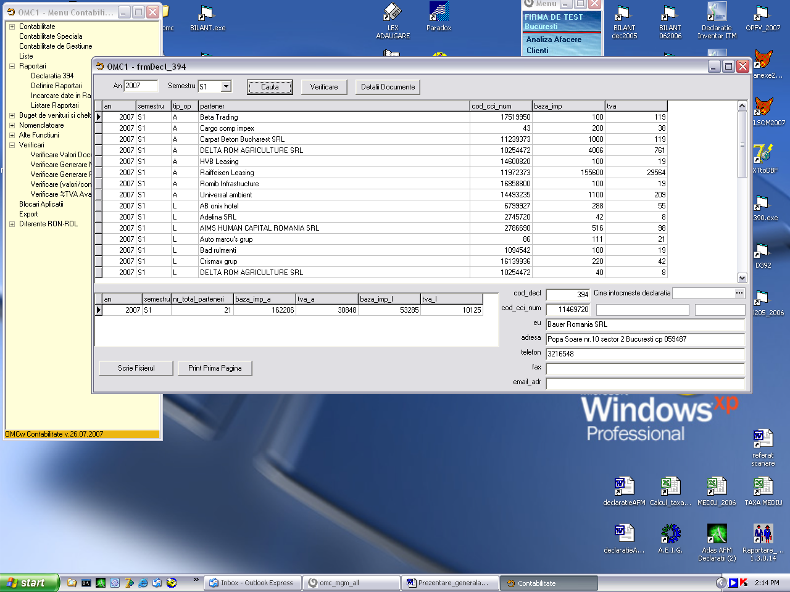The height and width of the screenshot is (592, 790).
Task: Expand Buget de venituri si chelt node
Action: click(x=12, y=115)
